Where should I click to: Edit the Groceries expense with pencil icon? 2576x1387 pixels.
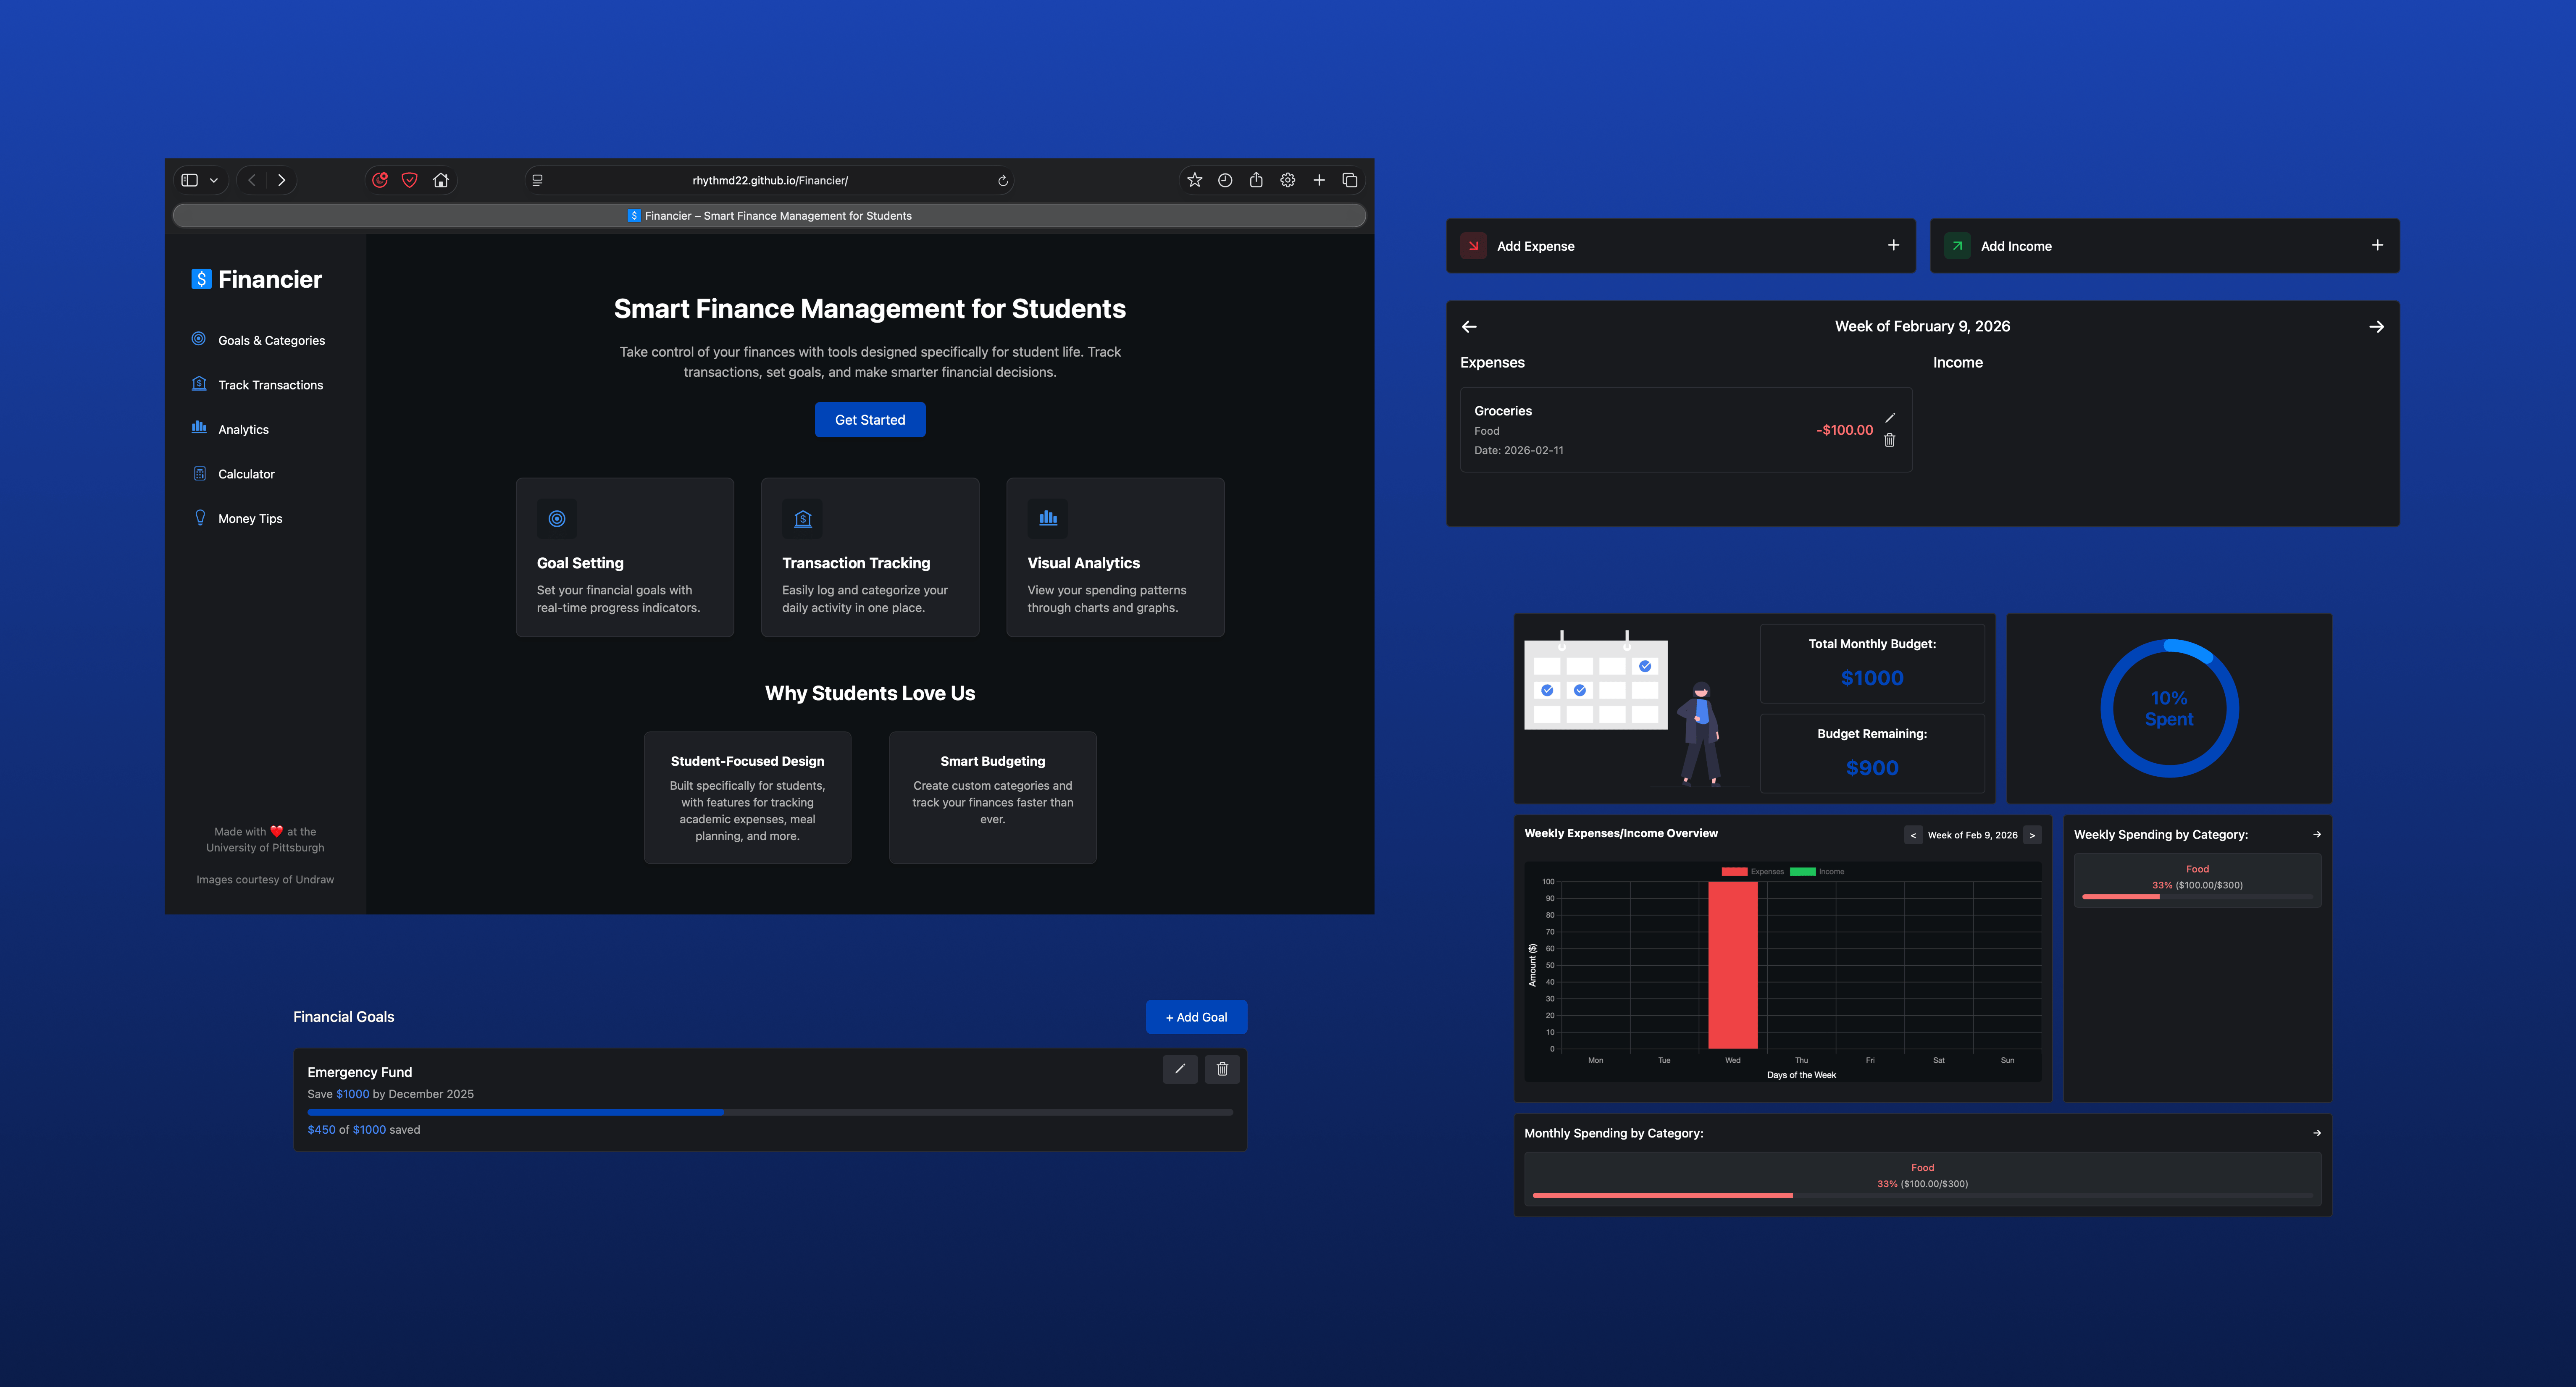[x=1890, y=418]
